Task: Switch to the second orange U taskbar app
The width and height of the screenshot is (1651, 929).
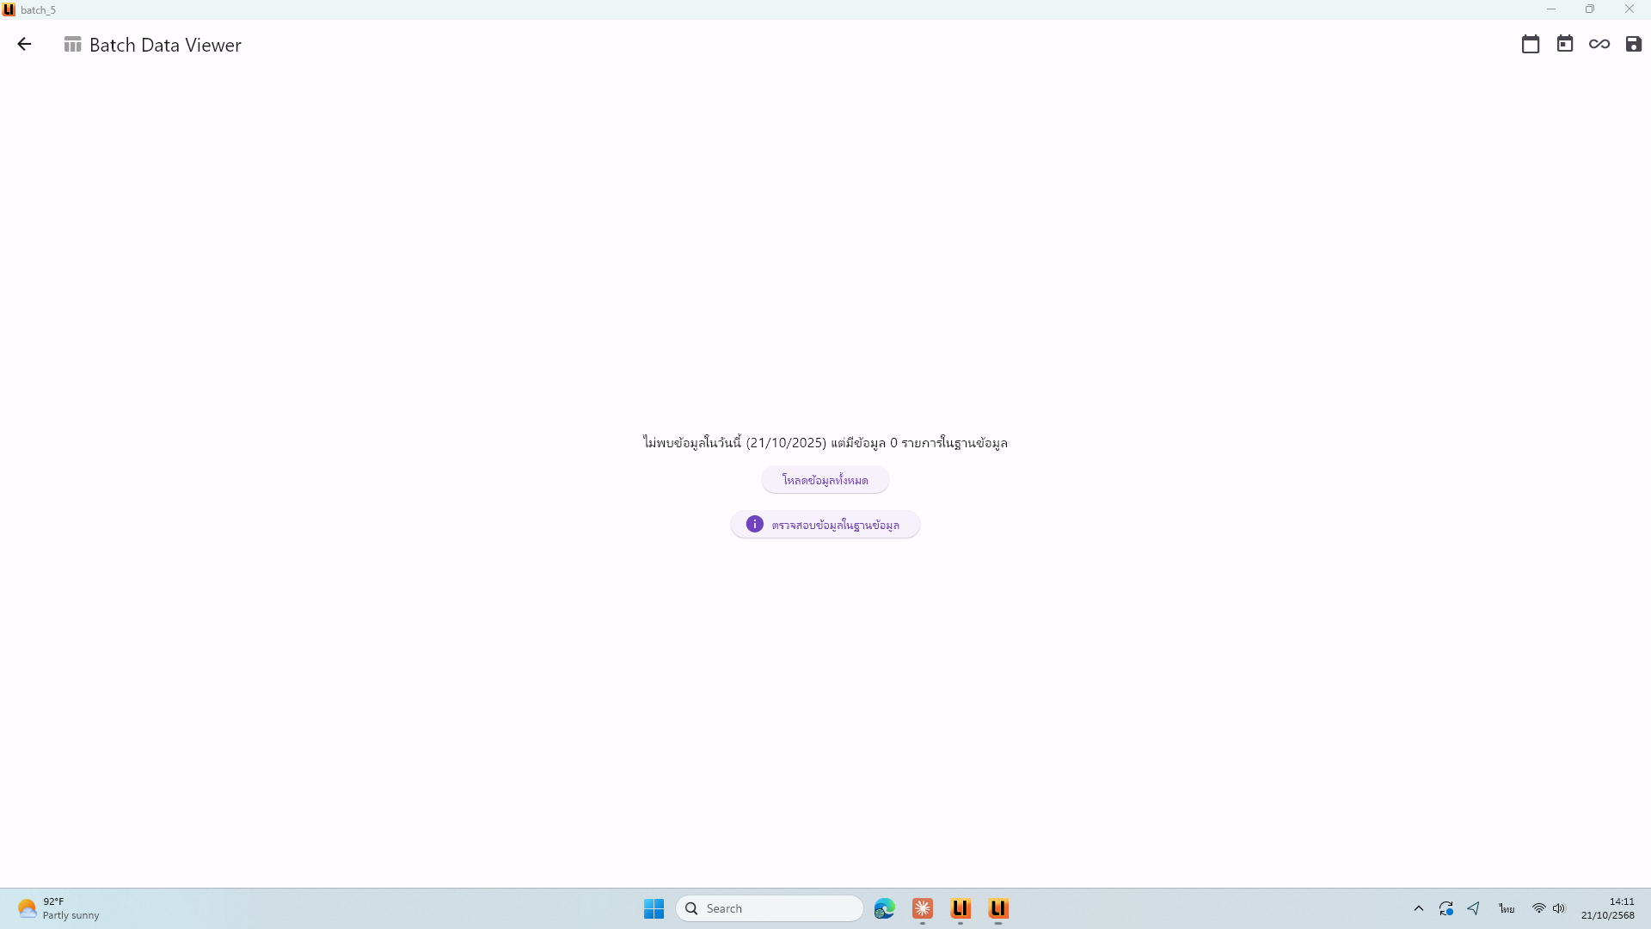Action: pos(998,908)
